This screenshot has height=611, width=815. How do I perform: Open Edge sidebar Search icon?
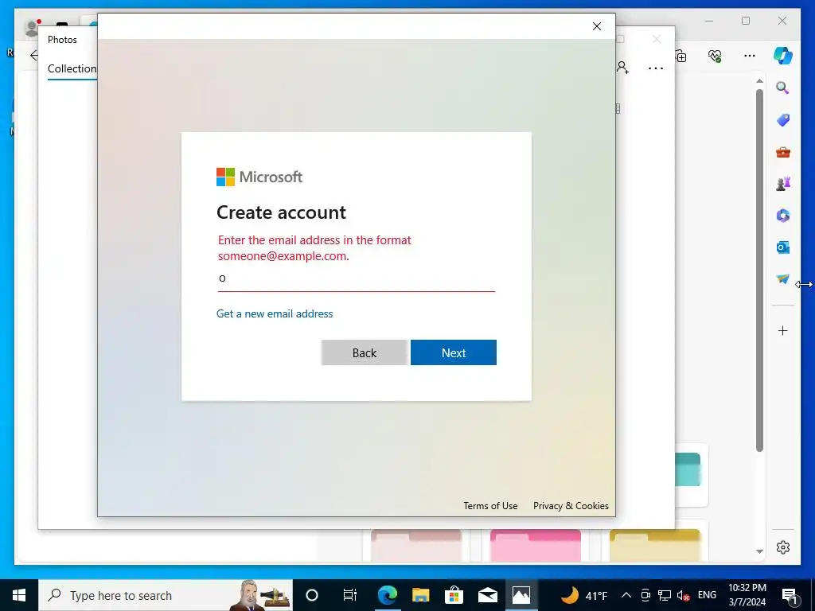(x=783, y=88)
